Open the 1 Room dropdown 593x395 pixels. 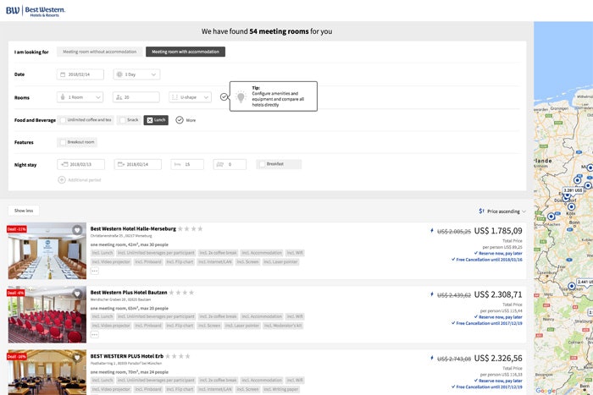coord(81,97)
